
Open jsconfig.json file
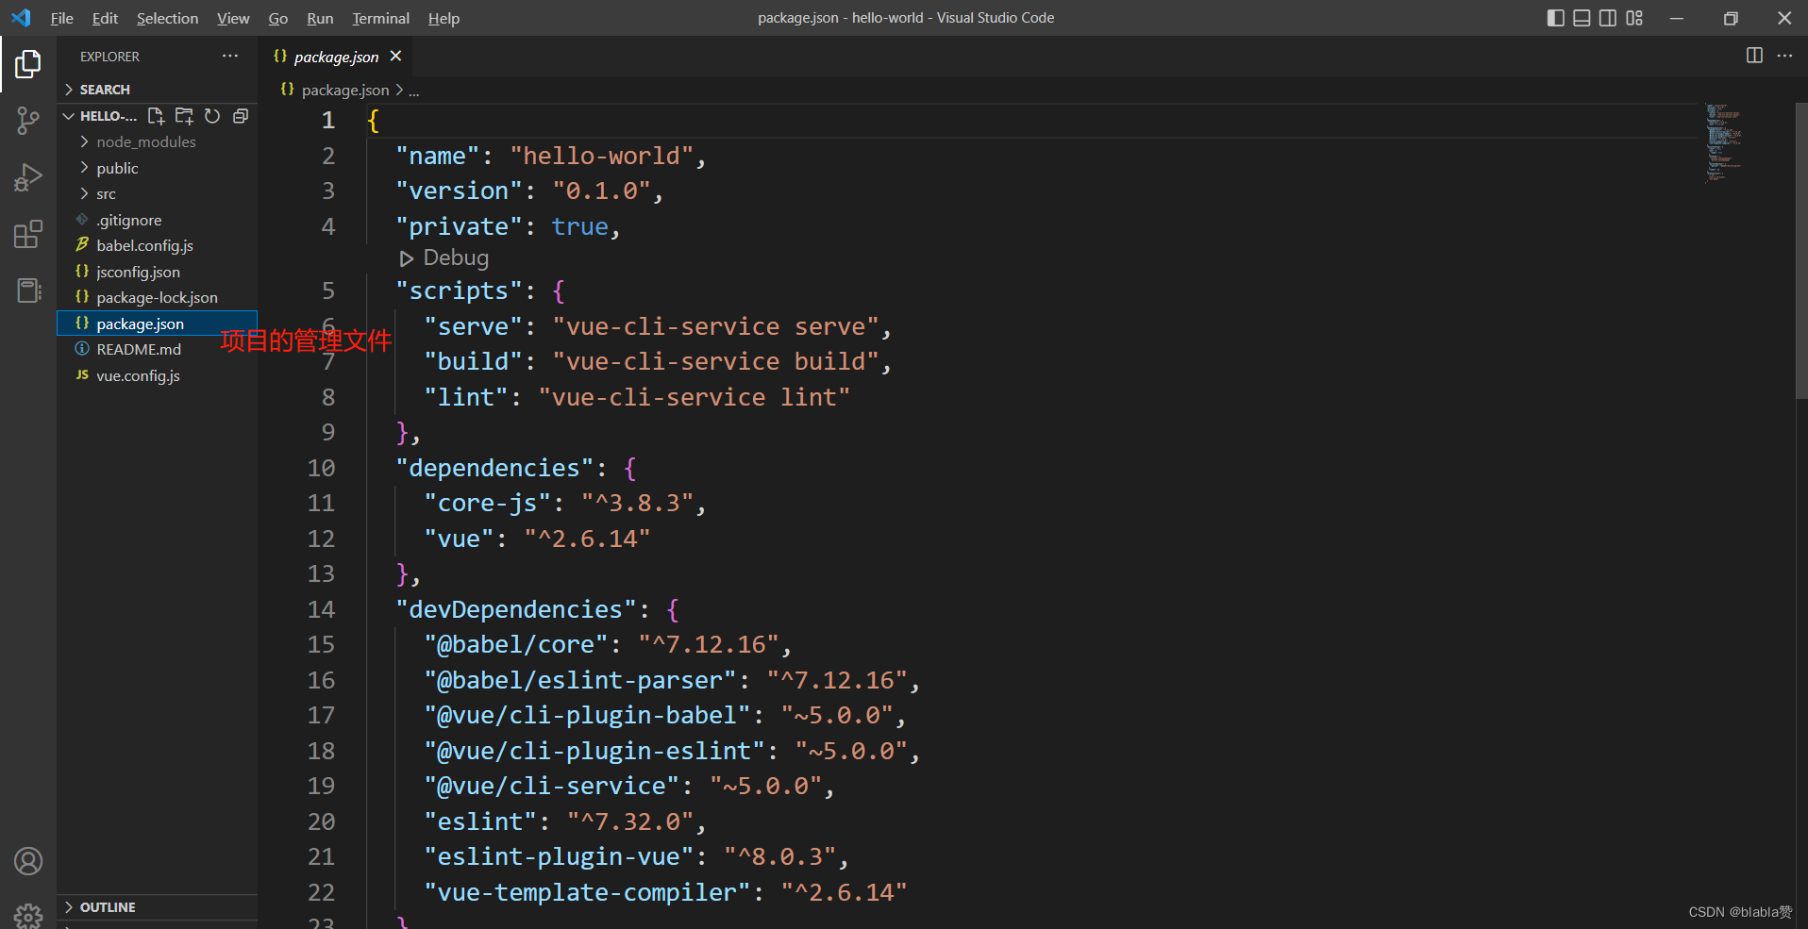(157, 272)
